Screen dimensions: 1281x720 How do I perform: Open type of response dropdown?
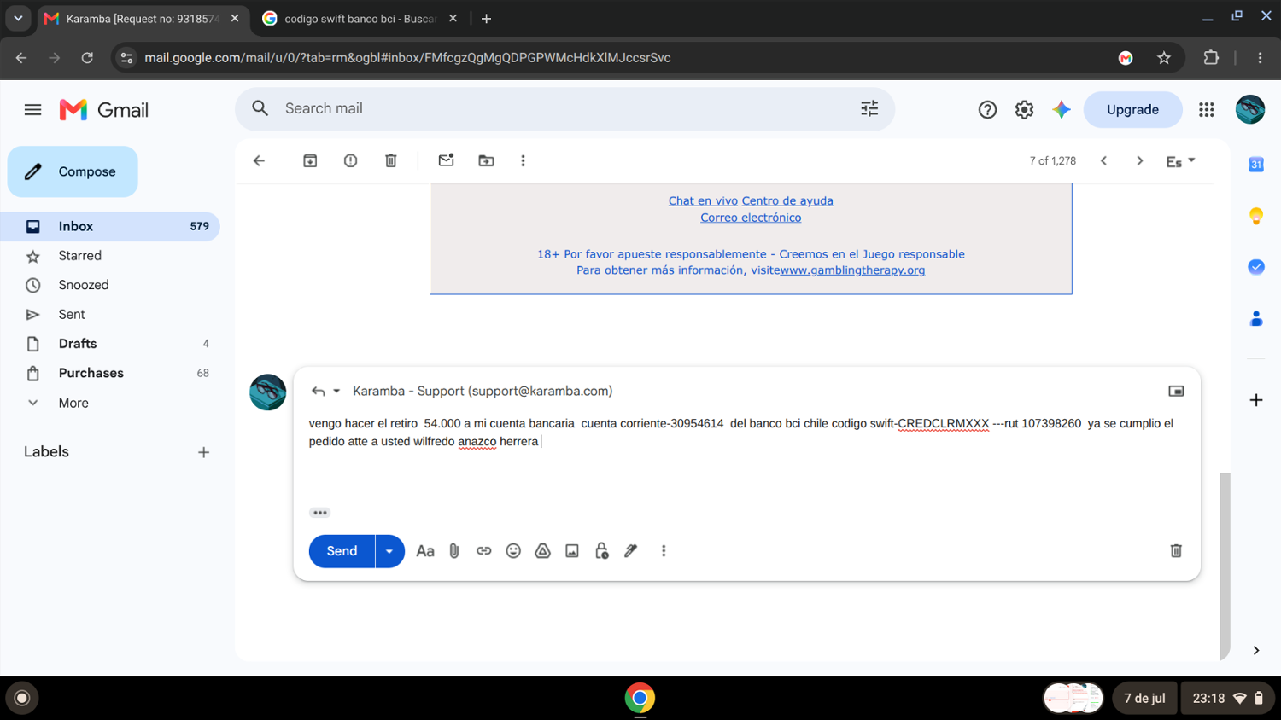coord(325,391)
